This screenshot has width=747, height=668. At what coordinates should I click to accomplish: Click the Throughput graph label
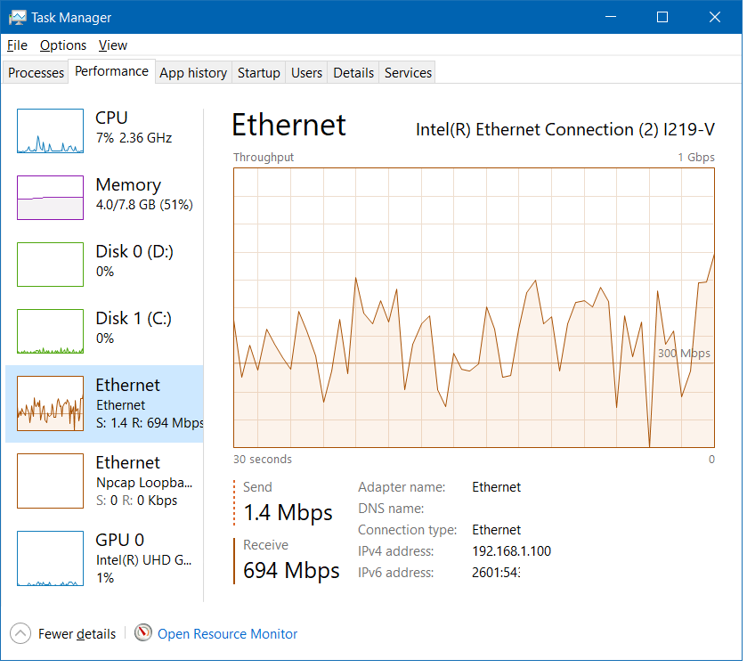264,158
